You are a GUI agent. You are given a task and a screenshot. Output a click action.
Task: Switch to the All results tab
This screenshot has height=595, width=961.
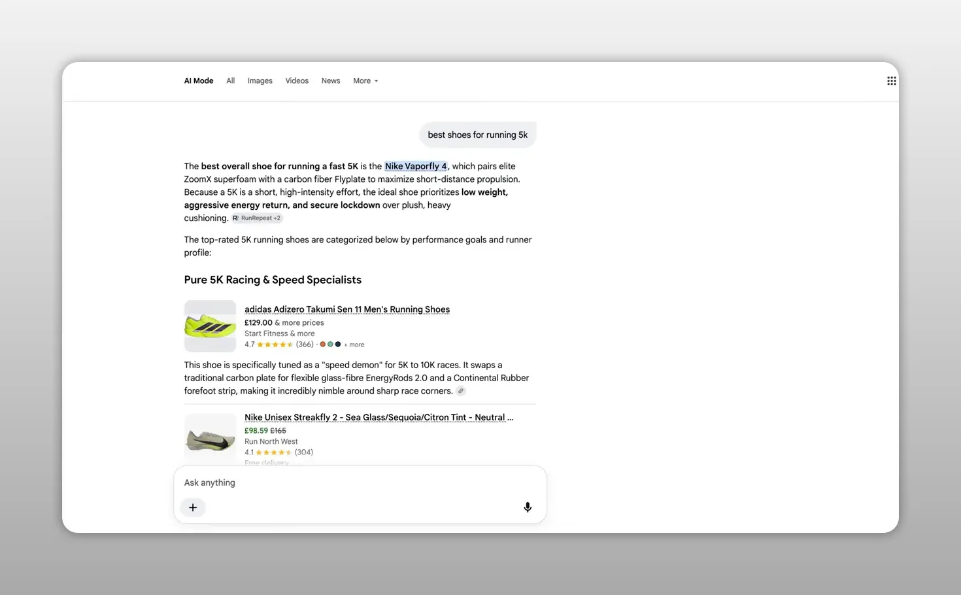click(231, 81)
